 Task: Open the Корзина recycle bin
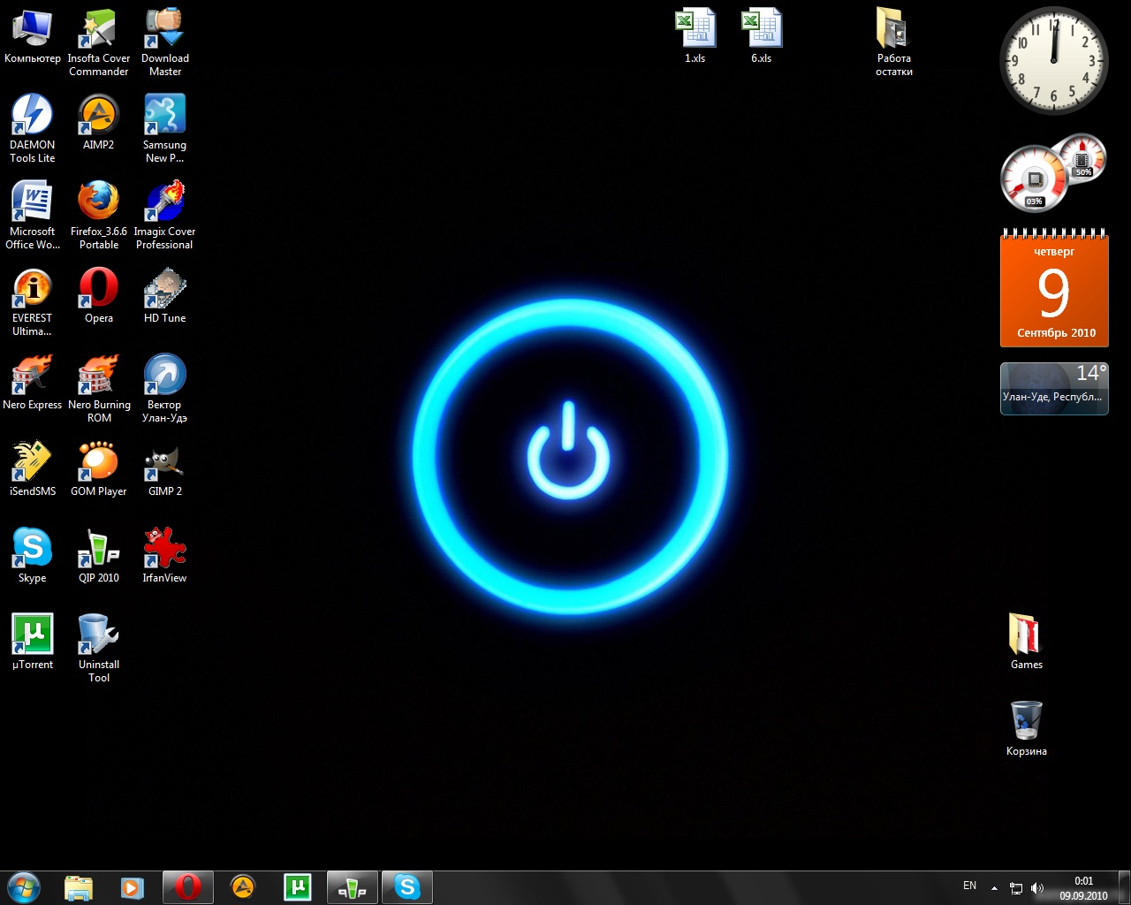coord(1025,720)
